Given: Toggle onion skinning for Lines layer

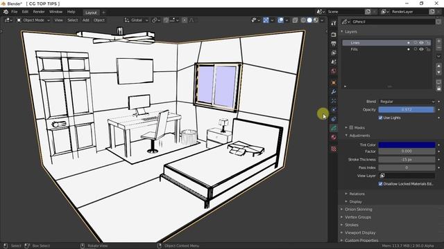Looking at the screenshot, I should point(416,43).
